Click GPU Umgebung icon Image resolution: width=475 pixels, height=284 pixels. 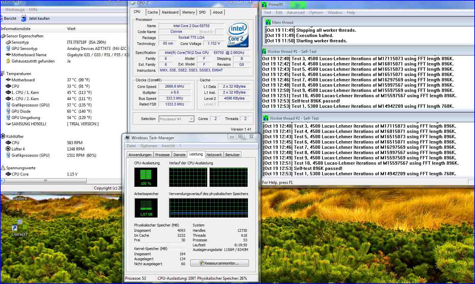[x=8, y=118]
